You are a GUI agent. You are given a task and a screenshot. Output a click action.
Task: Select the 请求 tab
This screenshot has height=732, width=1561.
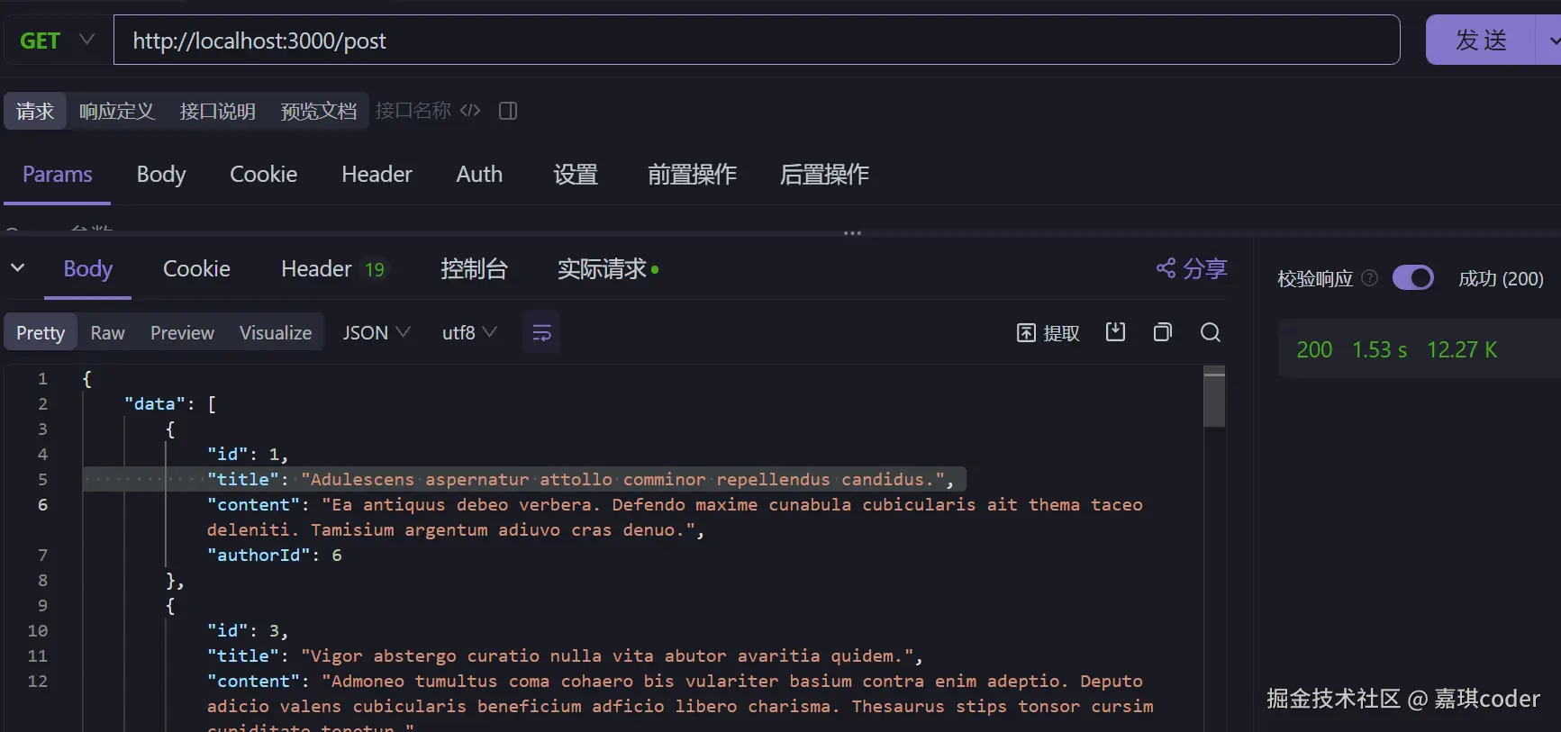35,111
